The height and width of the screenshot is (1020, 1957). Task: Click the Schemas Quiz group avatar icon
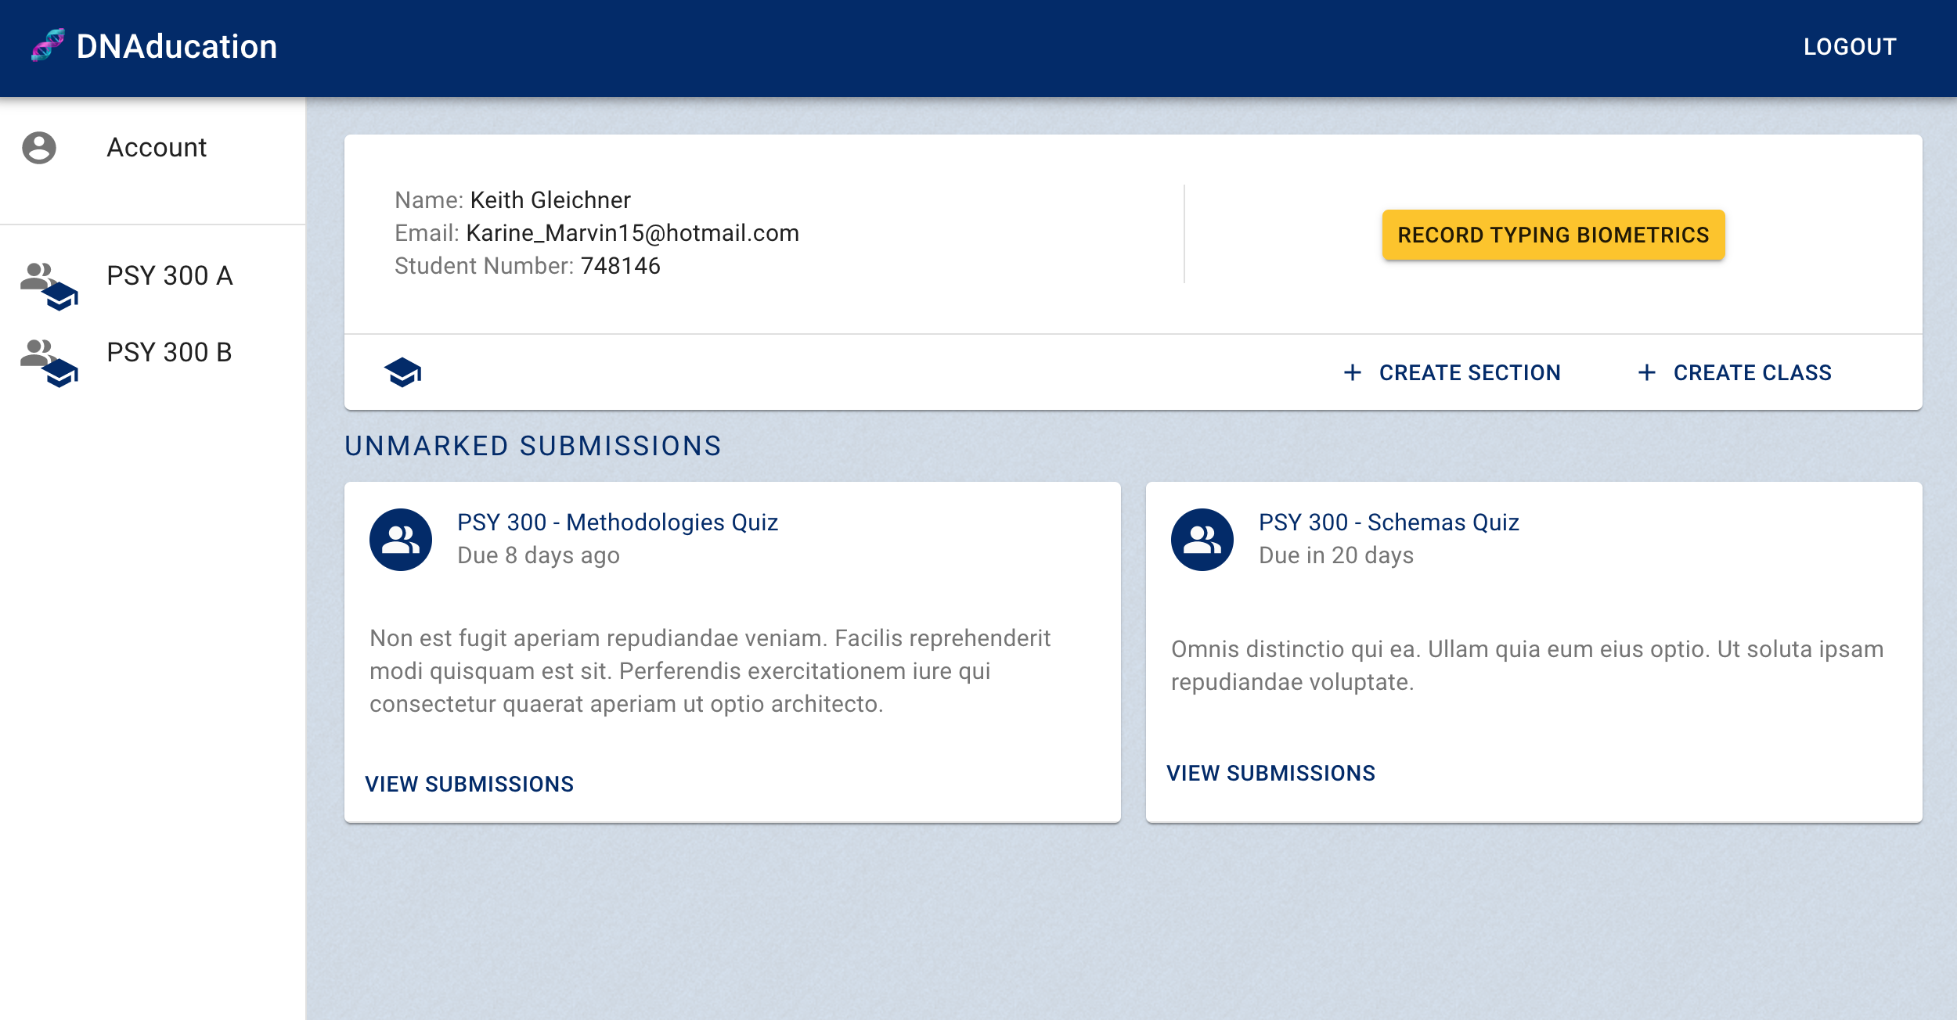(1202, 540)
